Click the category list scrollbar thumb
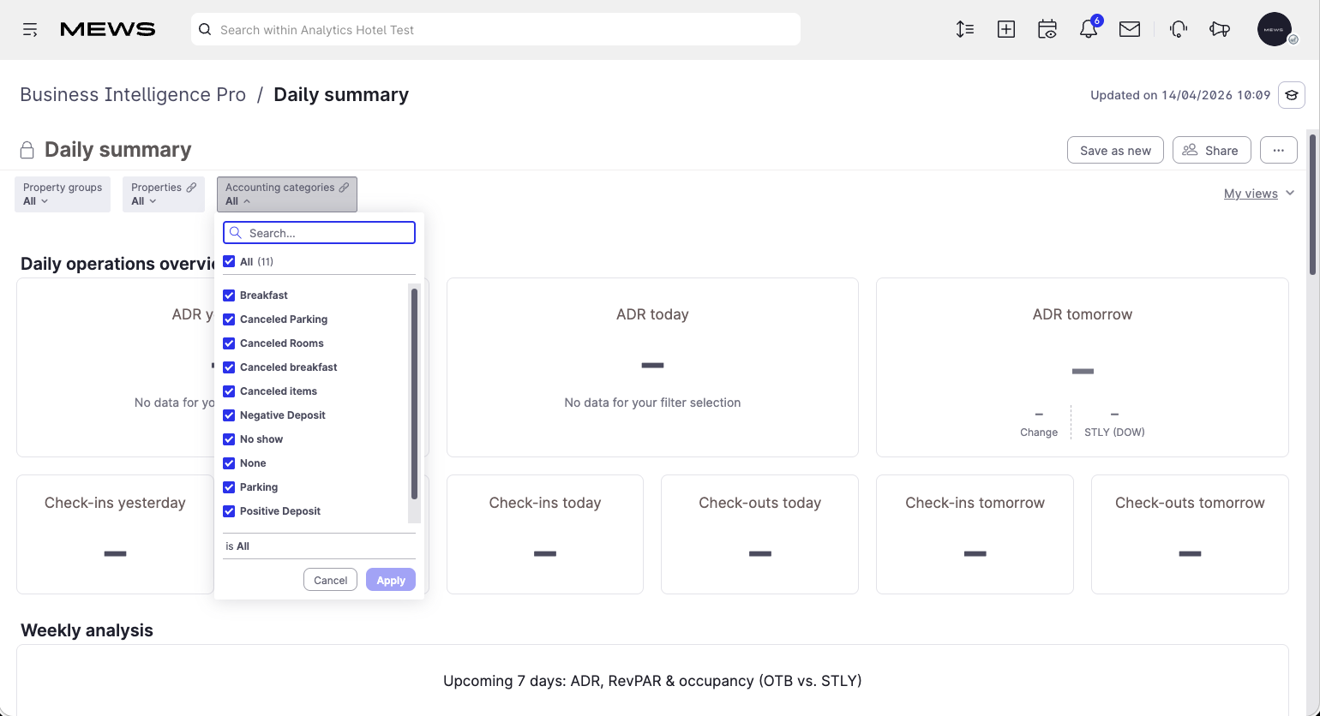Screen dimensions: 1320x716 coord(414,394)
